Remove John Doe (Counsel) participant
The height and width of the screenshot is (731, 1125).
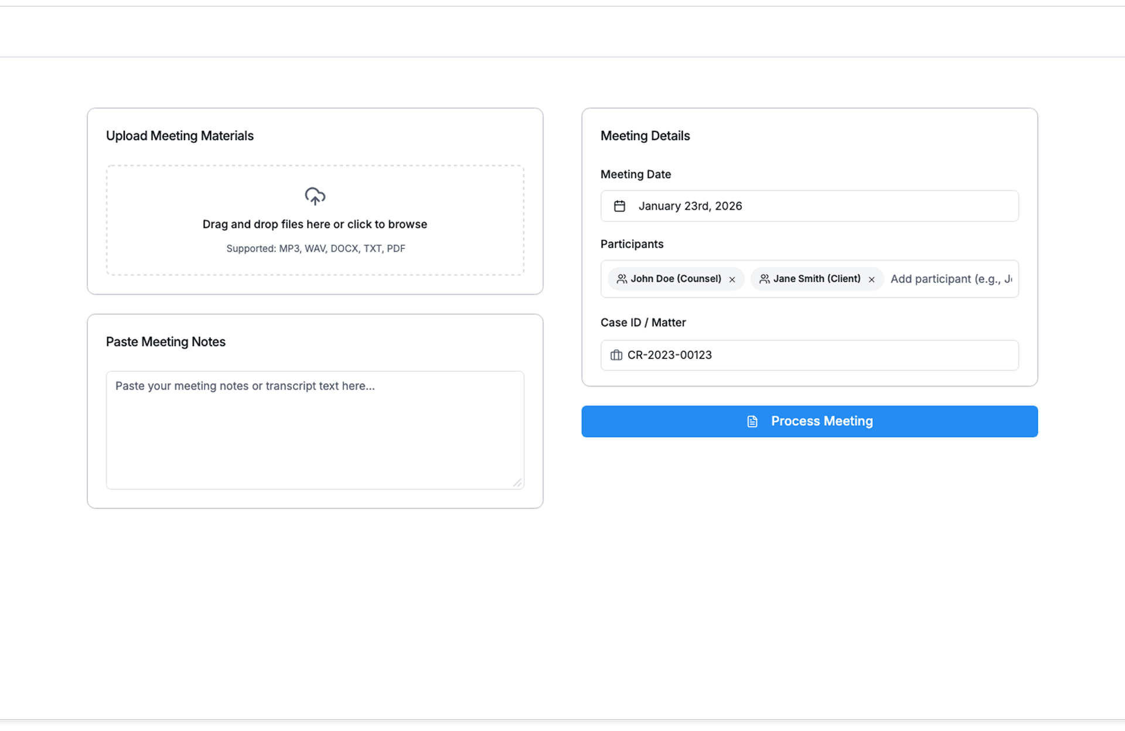pyautogui.click(x=732, y=279)
